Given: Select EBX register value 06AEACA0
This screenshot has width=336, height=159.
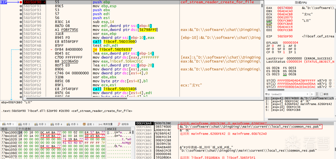Looking at the screenshot, I should pos(285,11).
